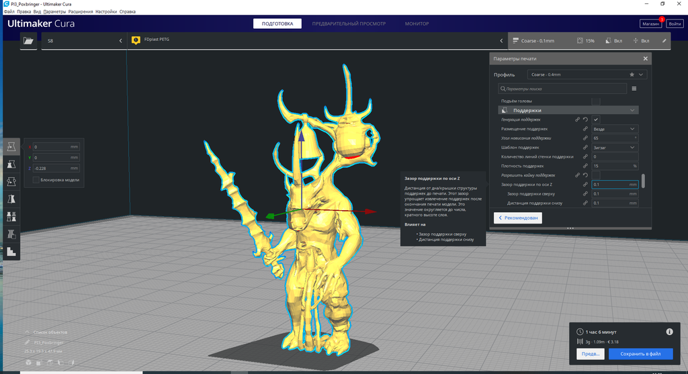This screenshot has height=374, width=688.
Task: Click the settings panel vertical scrollbar
Action: (x=643, y=181)
